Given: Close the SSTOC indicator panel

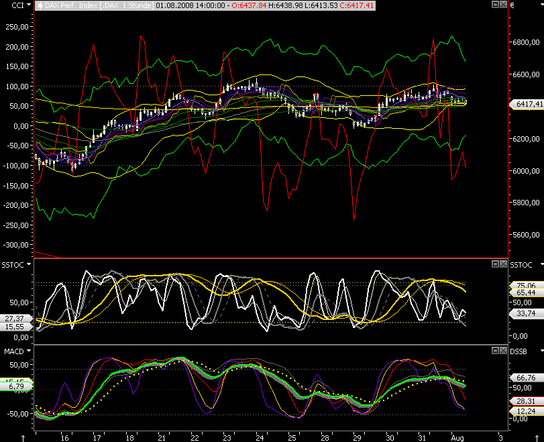Looking at the screenshot, I should [503, 264].
